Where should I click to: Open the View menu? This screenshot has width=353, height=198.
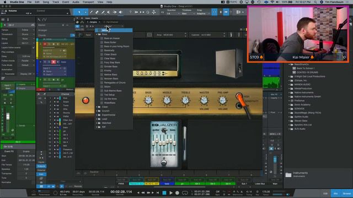tap(100, 2)
